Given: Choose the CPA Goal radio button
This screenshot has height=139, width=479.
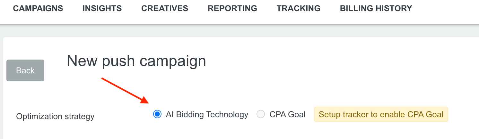Looking at the screenshot, I should pyautogui.click(x=261, y=114).
